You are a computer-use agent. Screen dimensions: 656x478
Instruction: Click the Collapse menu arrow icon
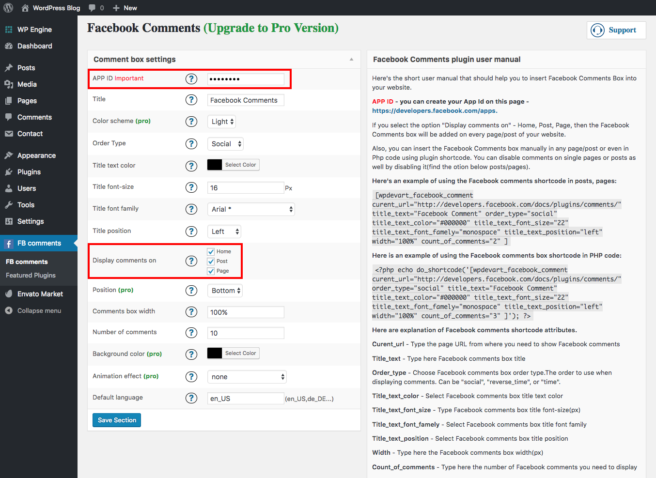click(x=9, y=310)
